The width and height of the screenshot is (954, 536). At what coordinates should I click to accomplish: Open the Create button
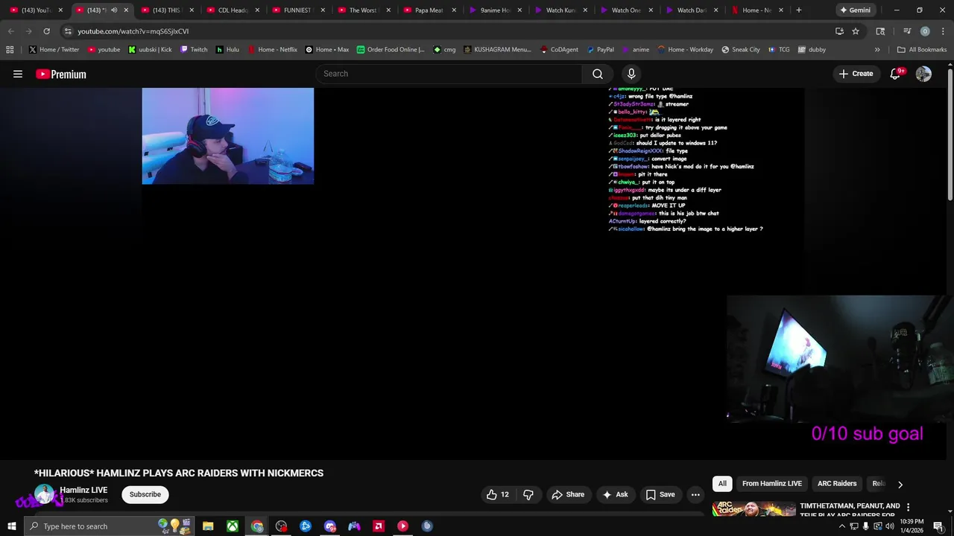(x=856, y=74)
